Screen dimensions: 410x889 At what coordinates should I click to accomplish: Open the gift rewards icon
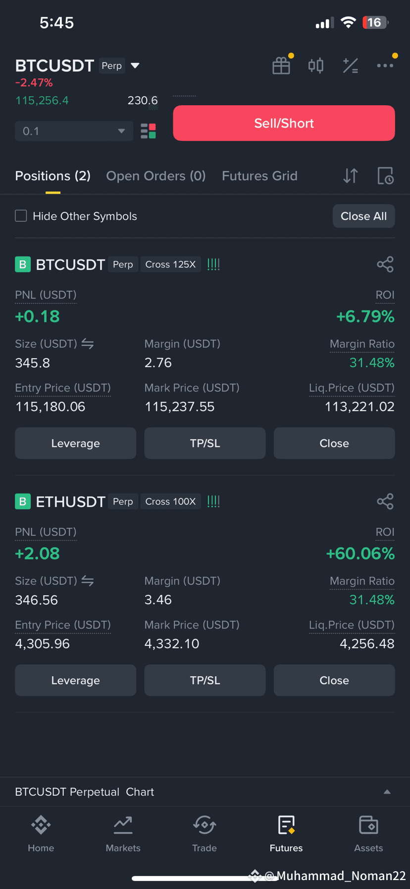point(281,65)
